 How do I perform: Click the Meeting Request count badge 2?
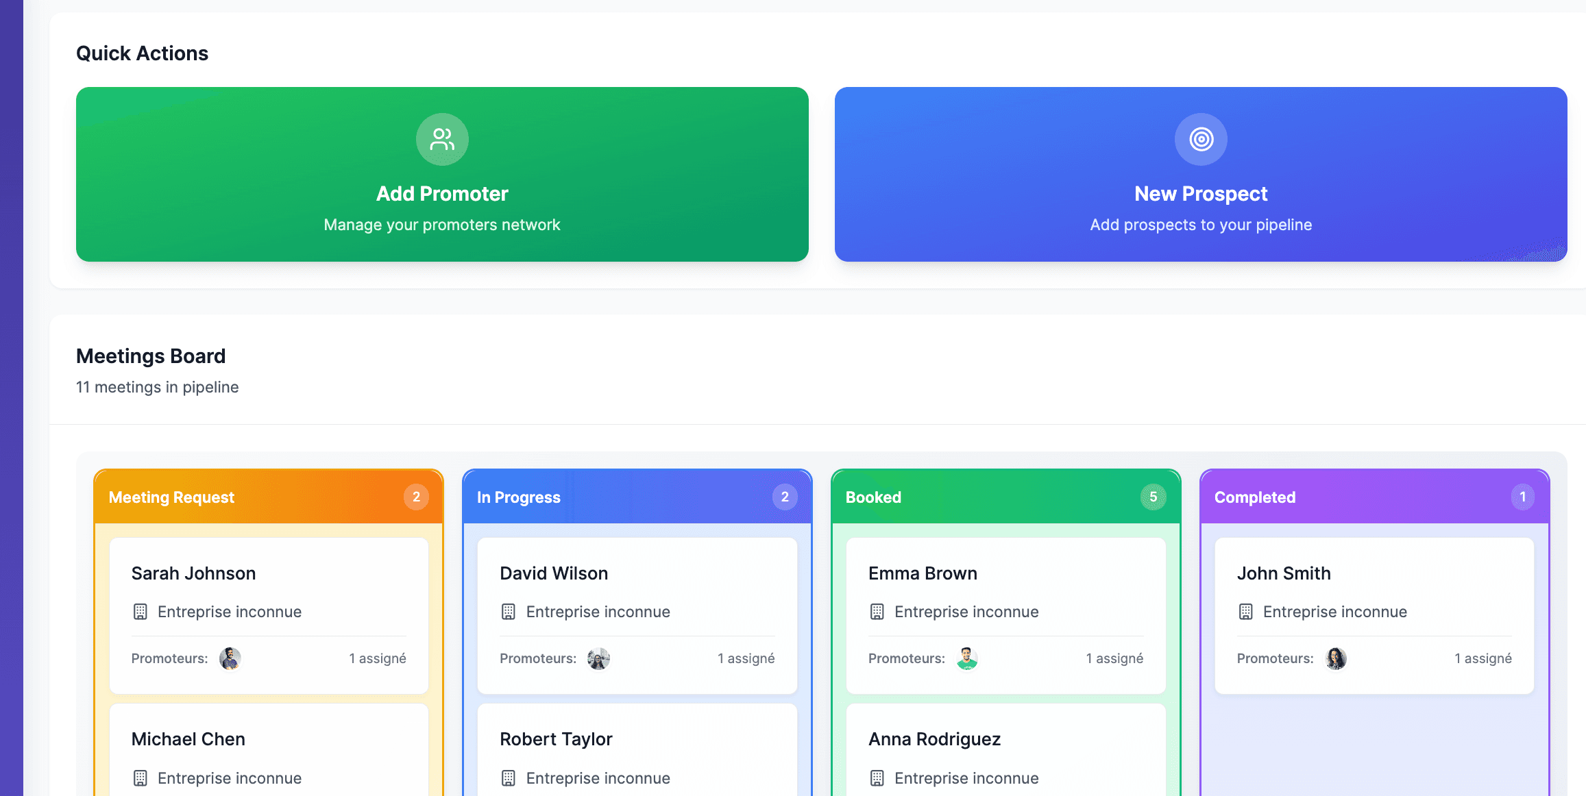pos(416,497)
